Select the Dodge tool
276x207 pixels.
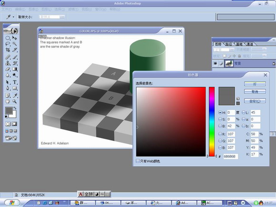15,75
